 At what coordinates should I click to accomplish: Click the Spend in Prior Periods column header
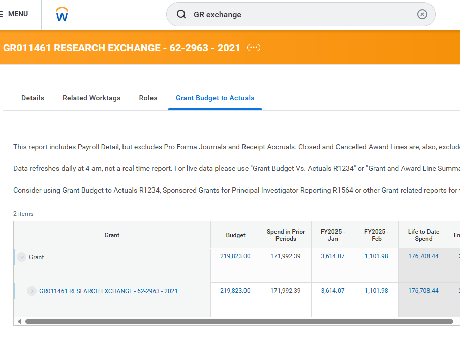[286, 235]
